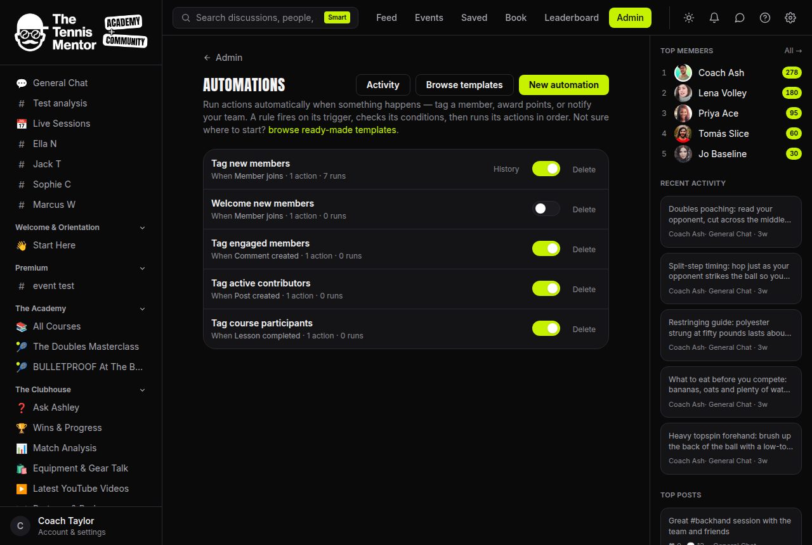This screenshot has height=545, width=812.
Task: Collapse The Academy section
Action: (142, 309)
